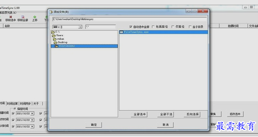The width and height of the screenshot is (258, 137).
Task: Confirm with the 确定 button
Action: click(x=94, y=125)
